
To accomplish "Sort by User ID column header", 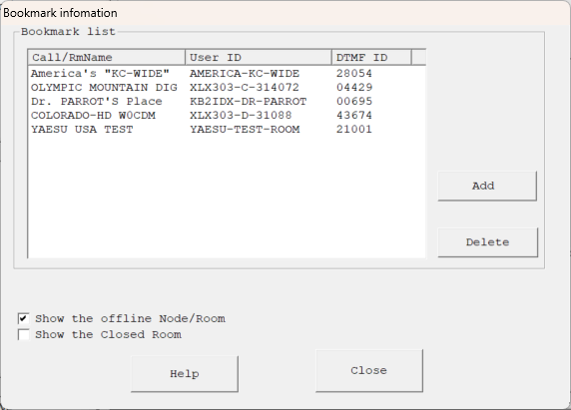I will tap(259, 58).
